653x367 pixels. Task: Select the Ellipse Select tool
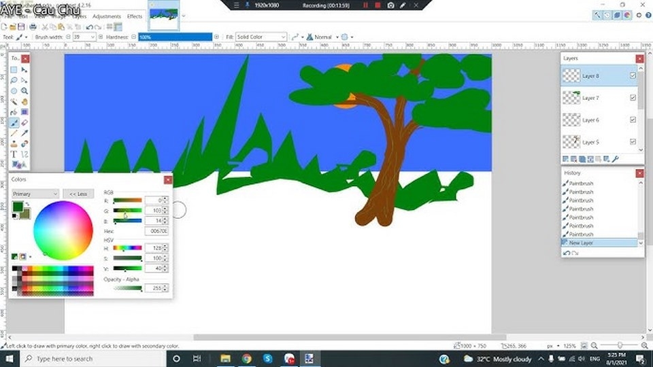point(14,90)
